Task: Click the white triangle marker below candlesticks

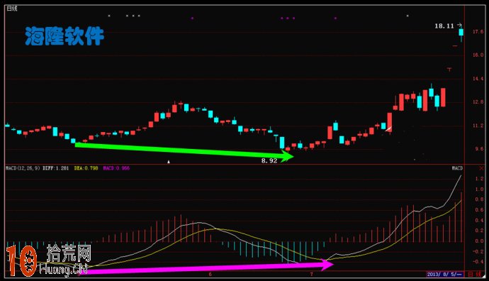Action: click(x=169, y=161)
